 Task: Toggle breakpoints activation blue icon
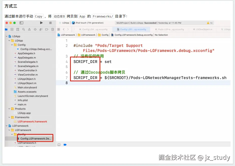[x=65, y=145]
